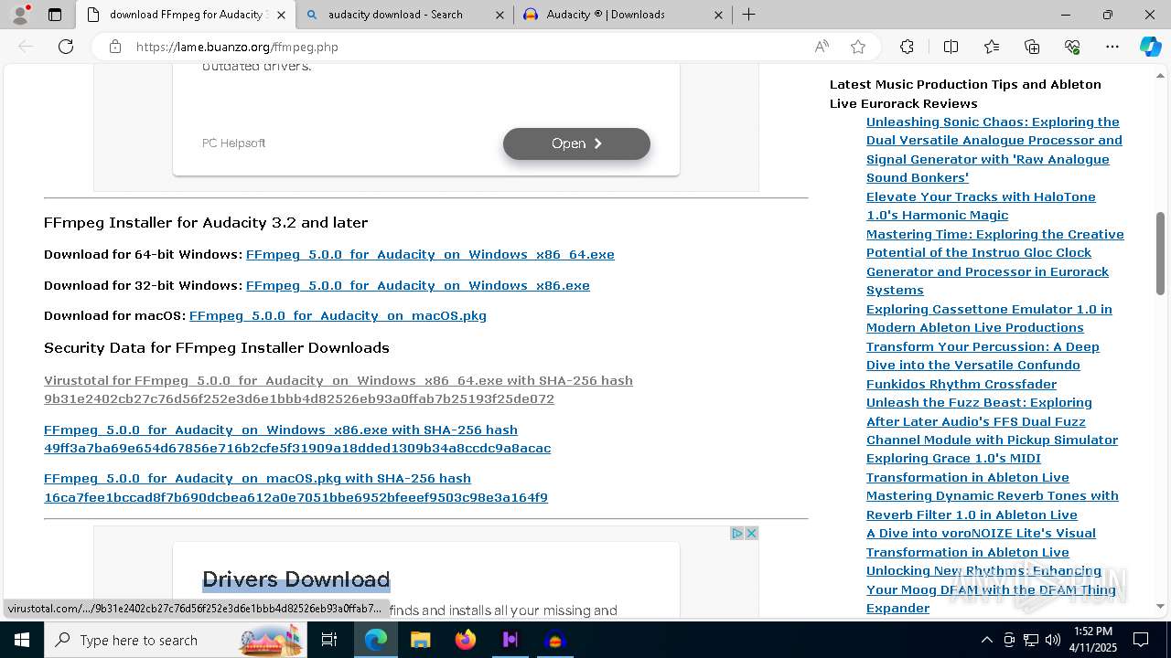1171x658 pixels.
Task: Open A Dive into voroNOIZE Lite article
Action: click(981, 543)
